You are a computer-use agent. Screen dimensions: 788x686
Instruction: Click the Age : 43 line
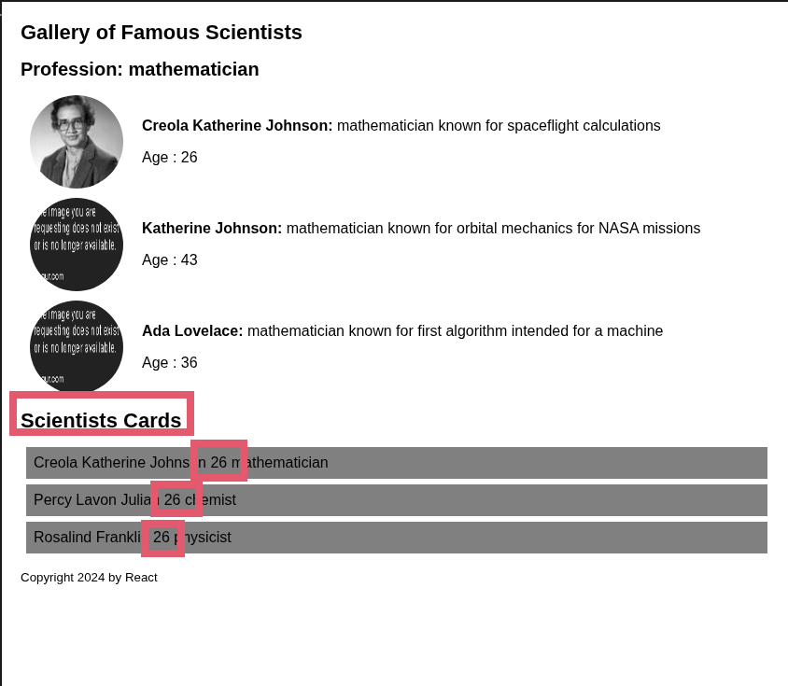(x=170, y=260)
